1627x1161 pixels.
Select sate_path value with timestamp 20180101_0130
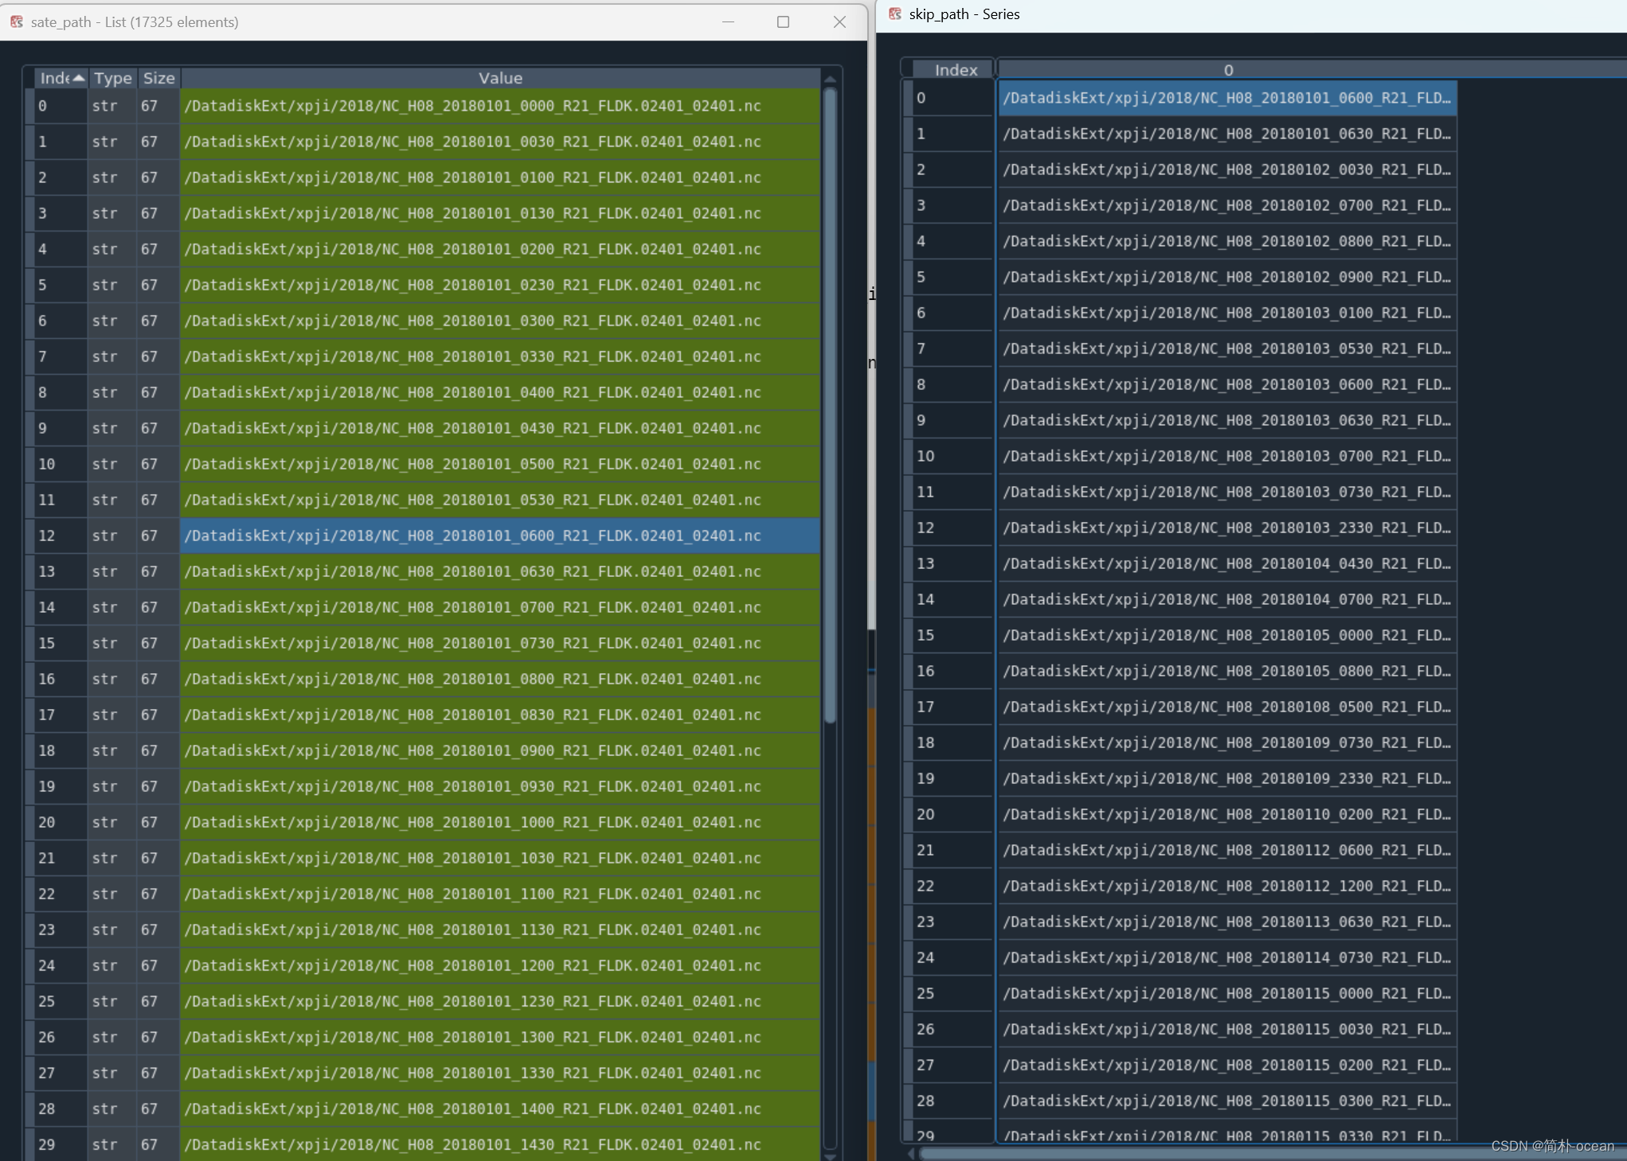[500, 213]
